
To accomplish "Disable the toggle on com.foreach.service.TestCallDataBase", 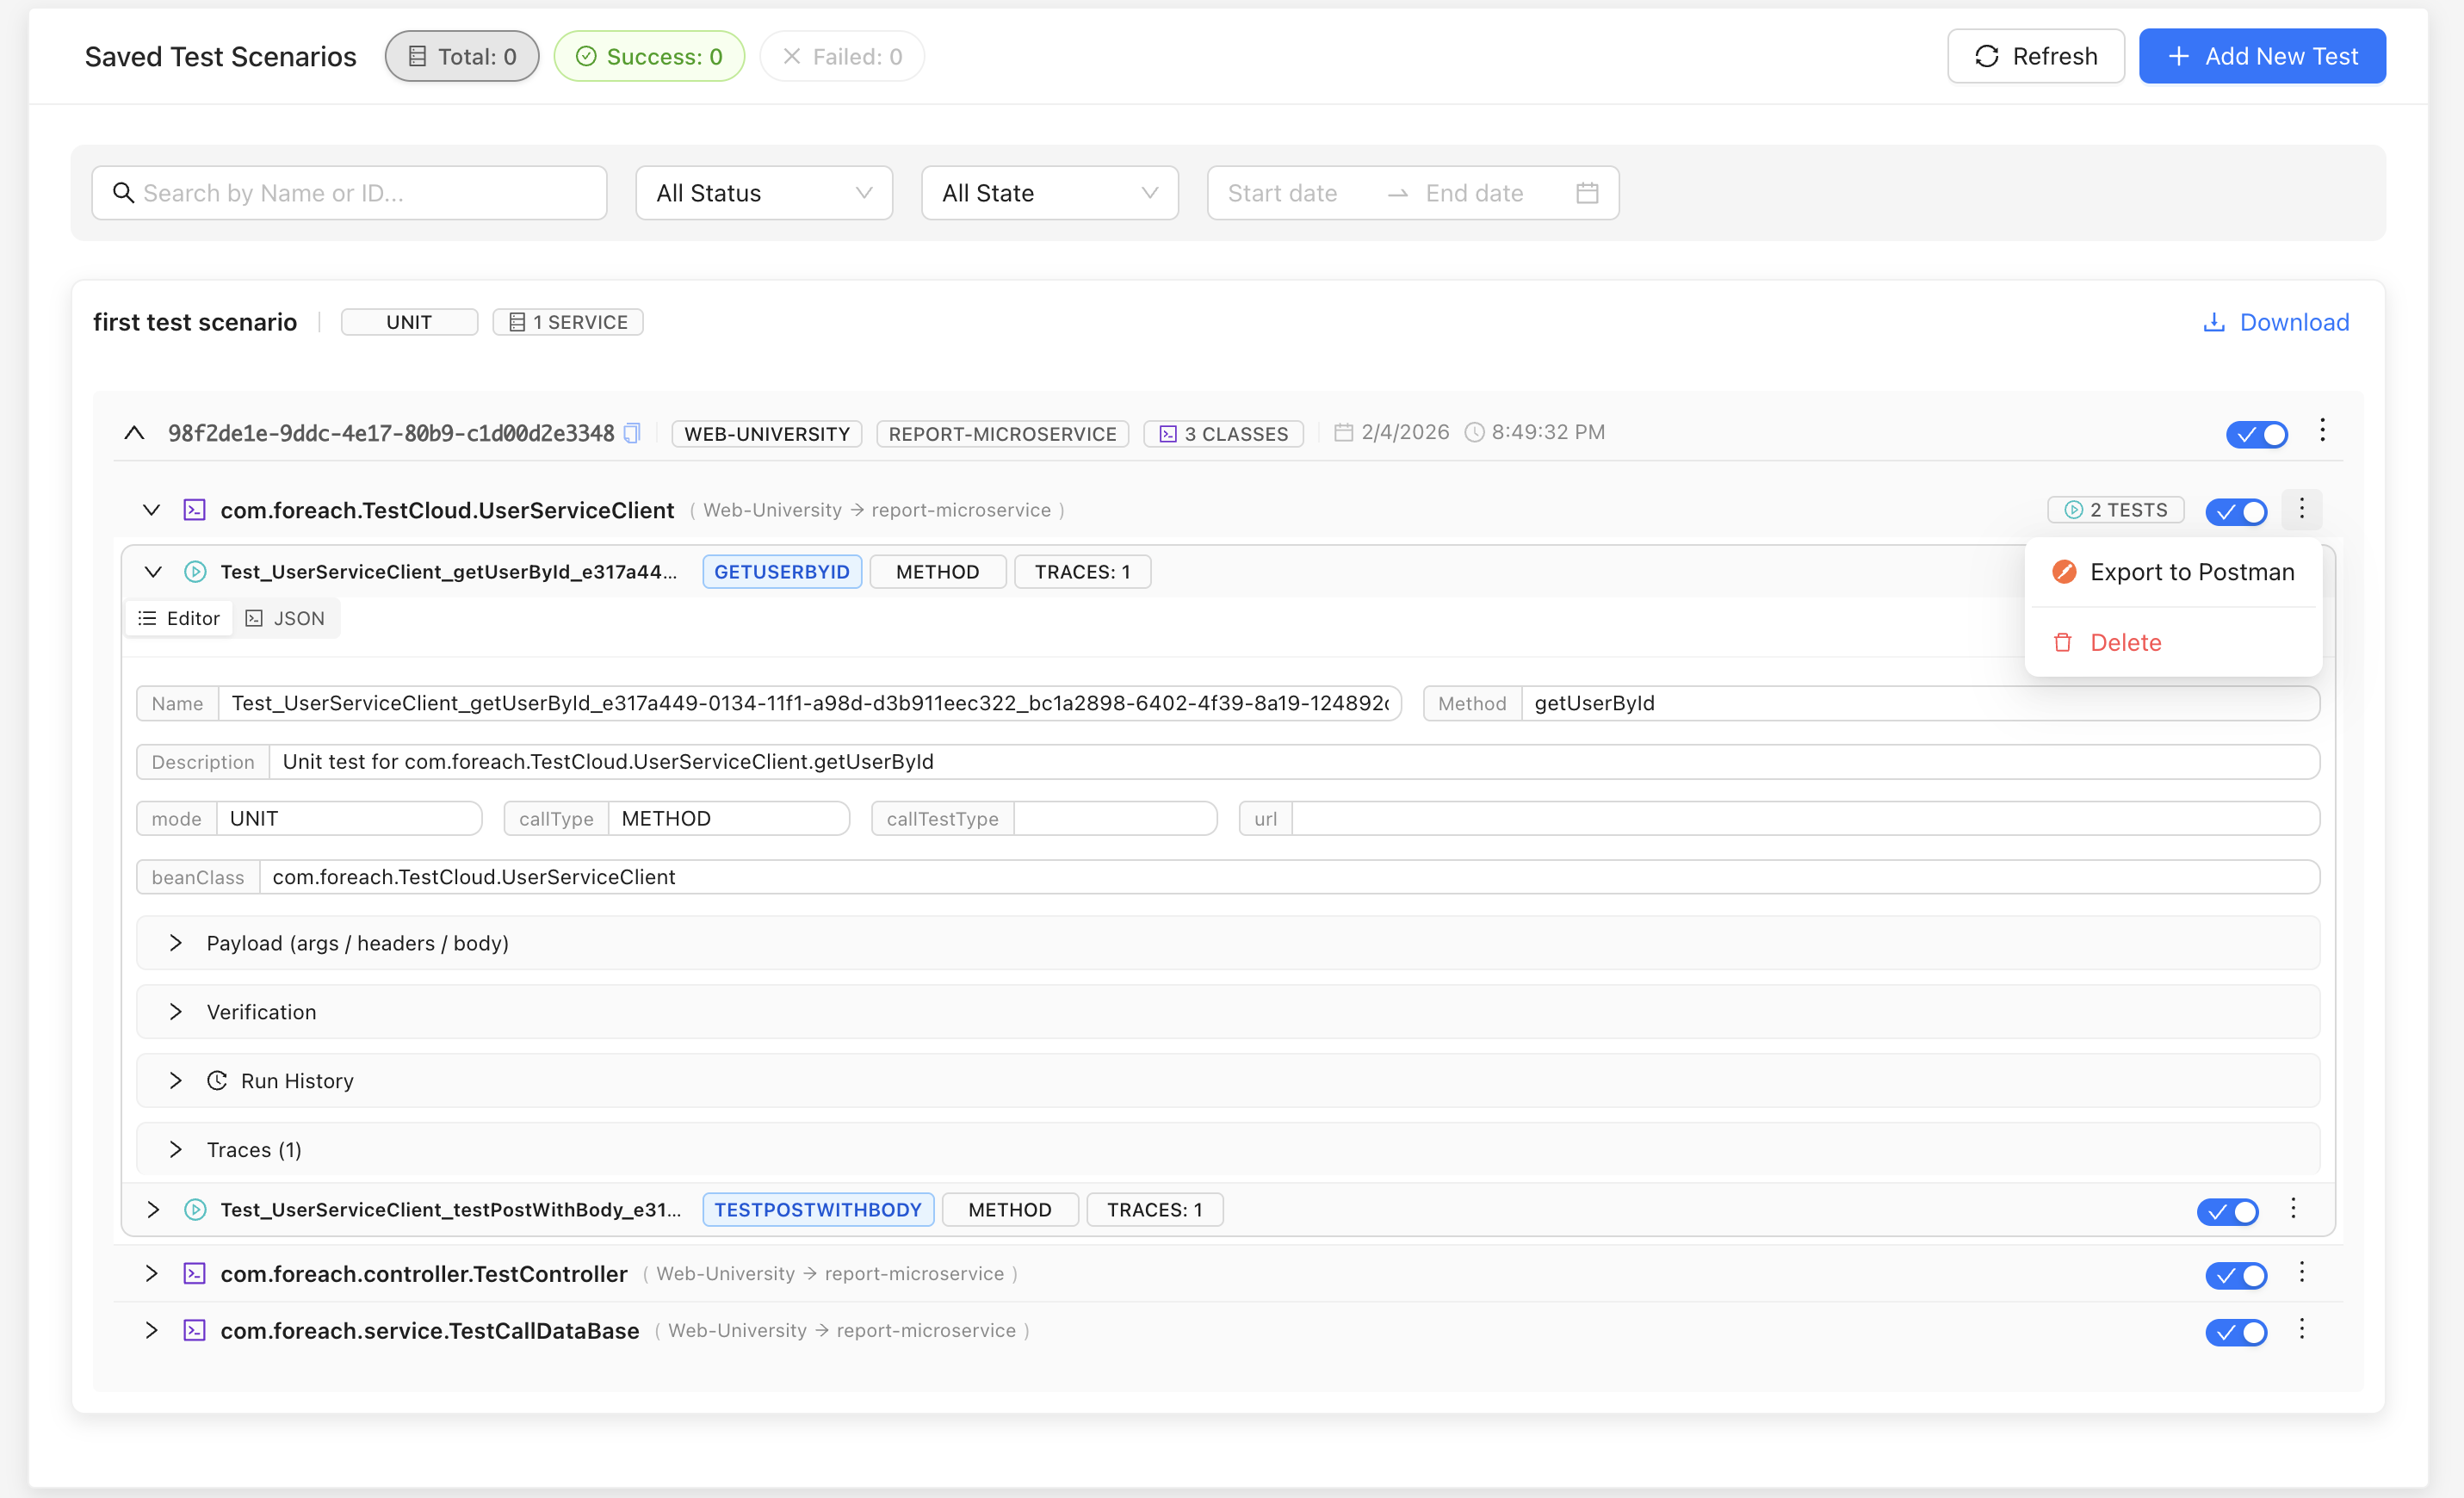I will click(x=2236, y=1332).
